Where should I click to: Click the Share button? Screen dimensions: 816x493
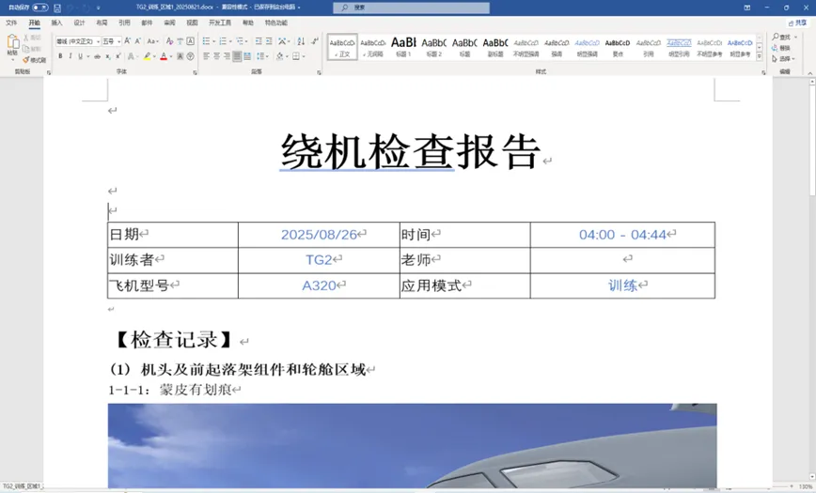800,22
